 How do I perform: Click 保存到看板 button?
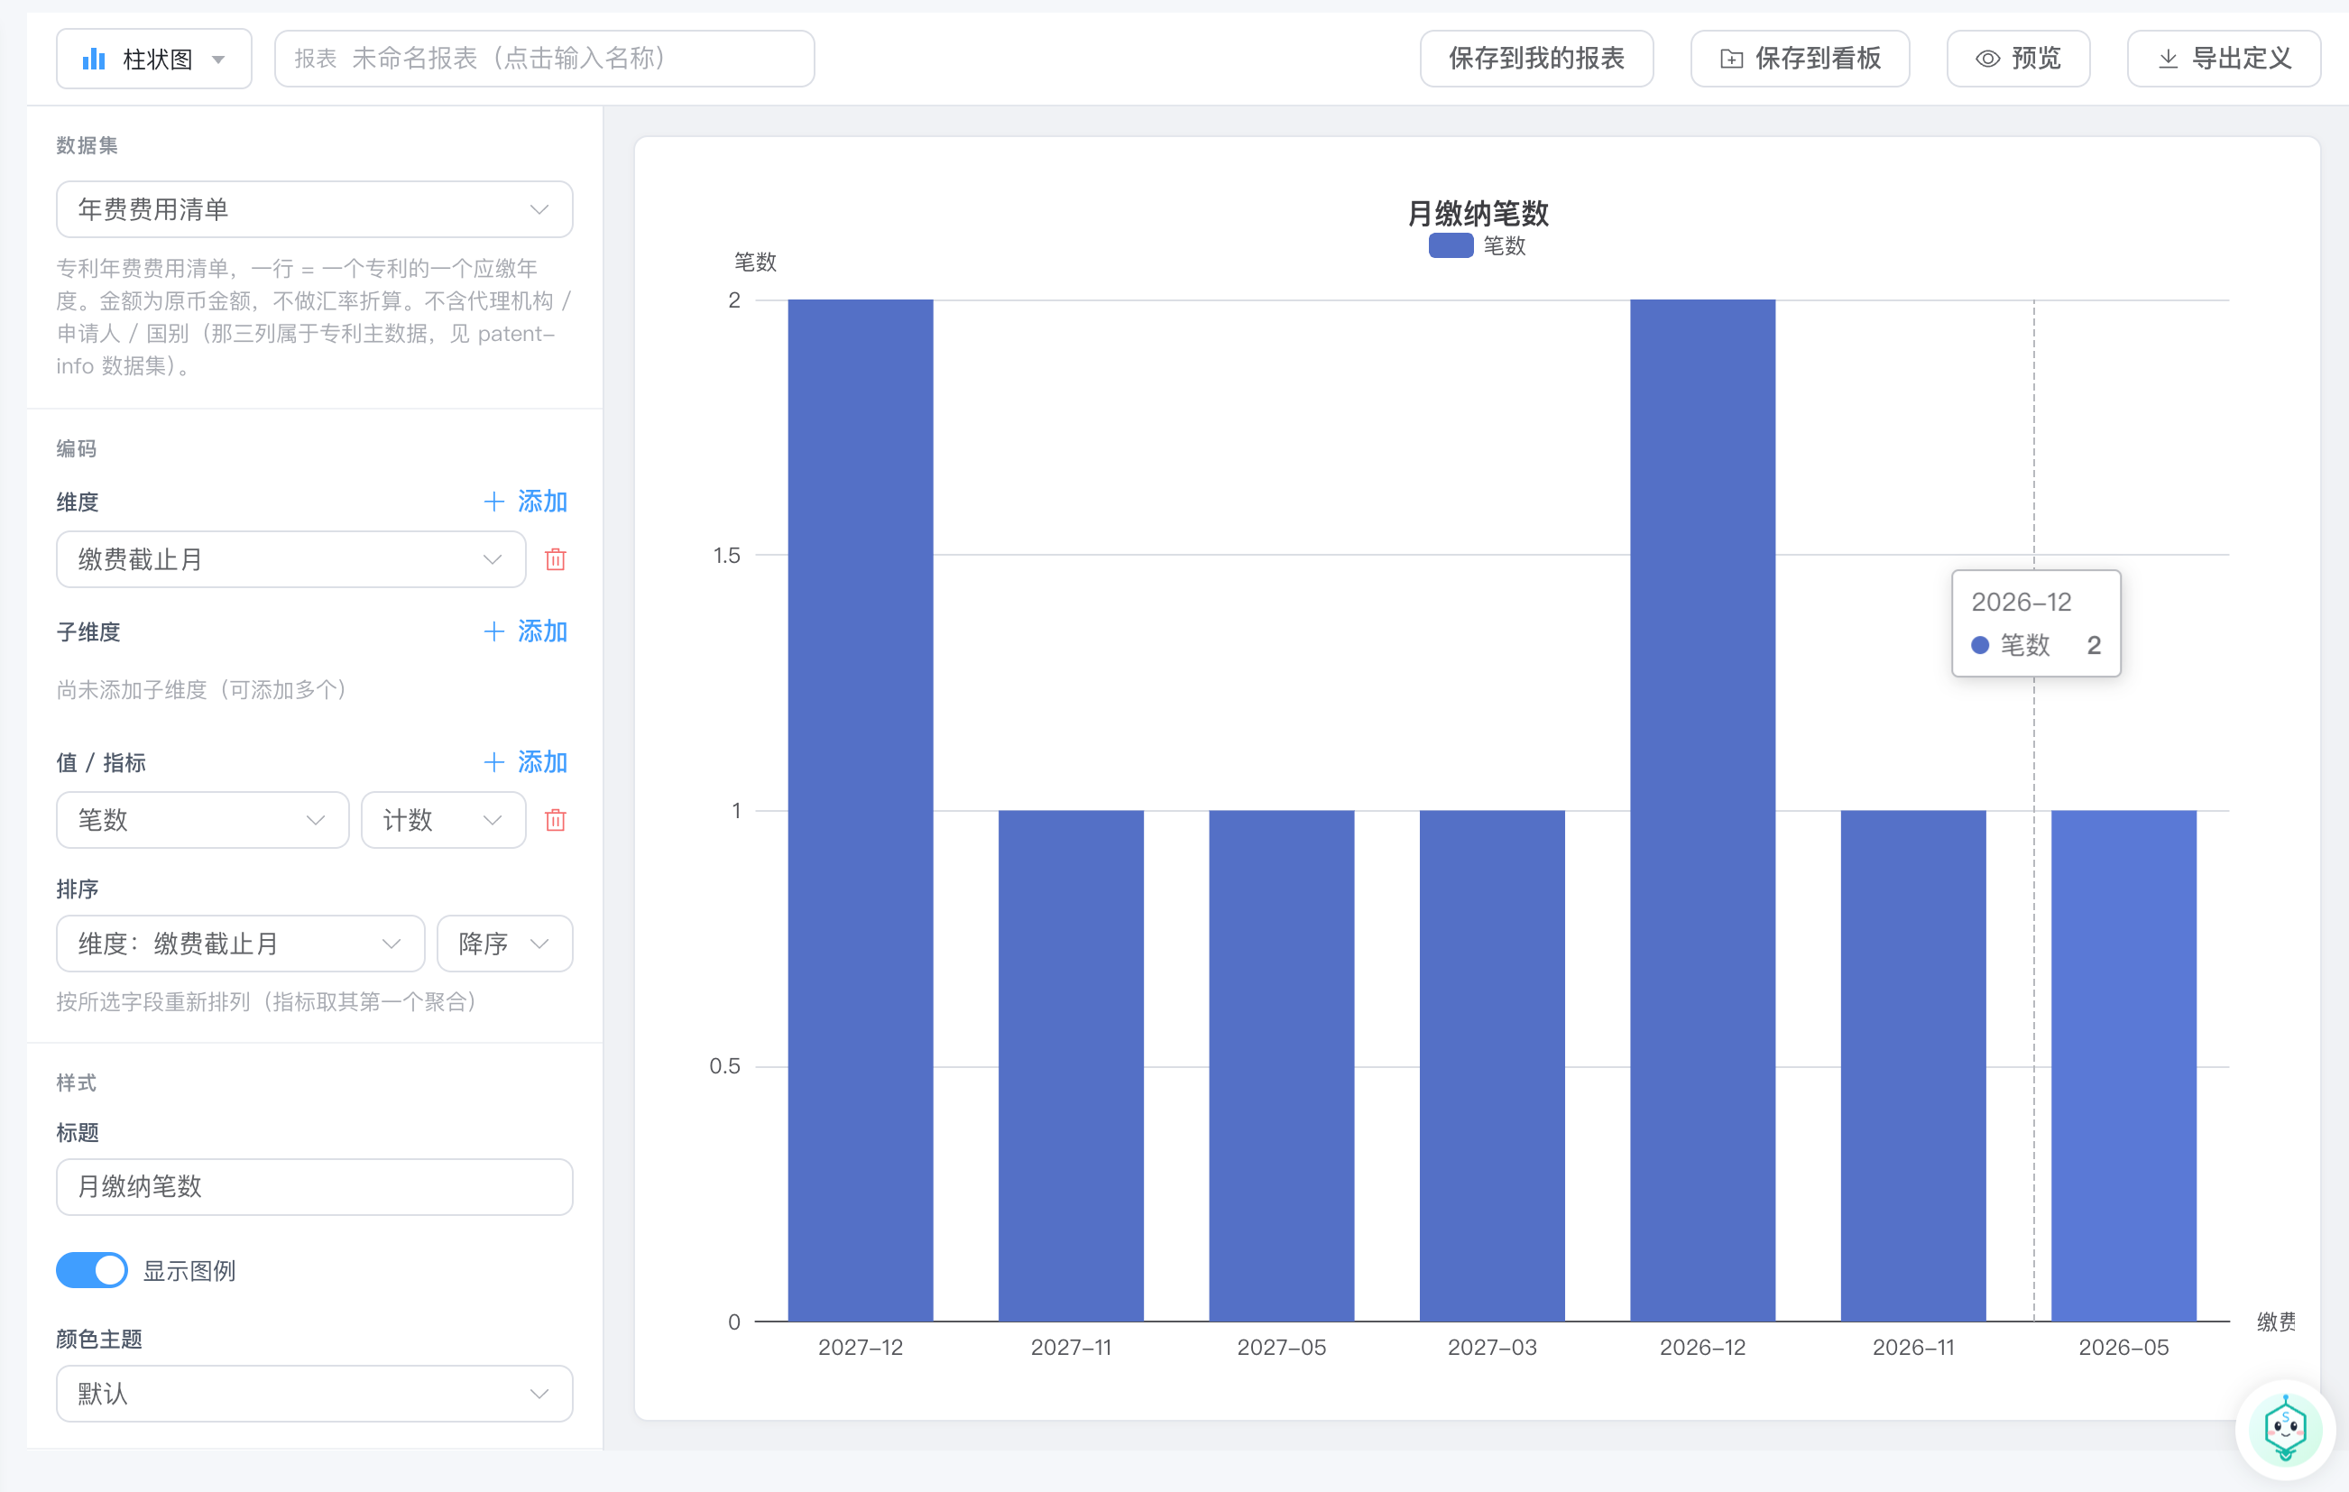coord(1800,59)
